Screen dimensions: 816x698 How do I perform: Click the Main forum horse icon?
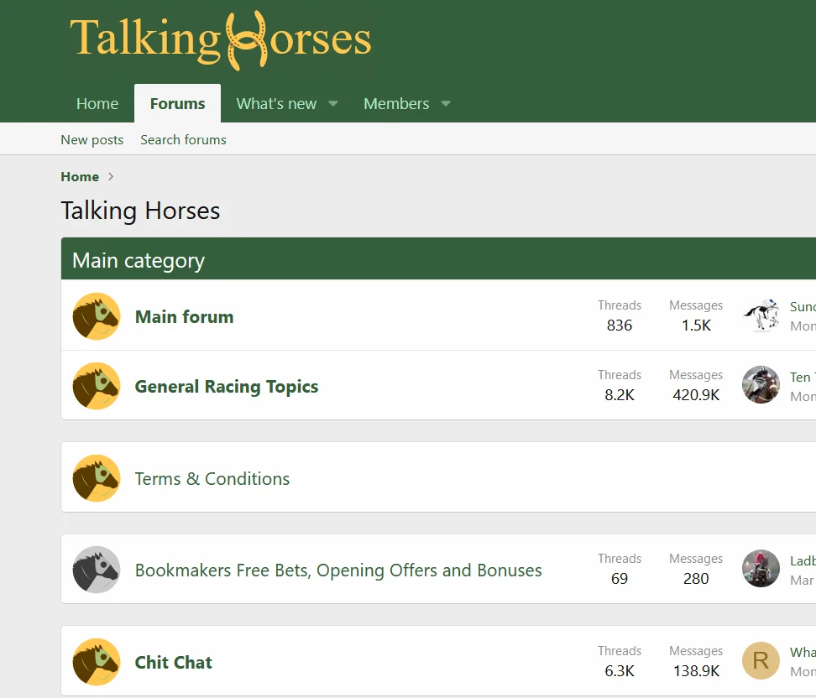coord(97,316)
